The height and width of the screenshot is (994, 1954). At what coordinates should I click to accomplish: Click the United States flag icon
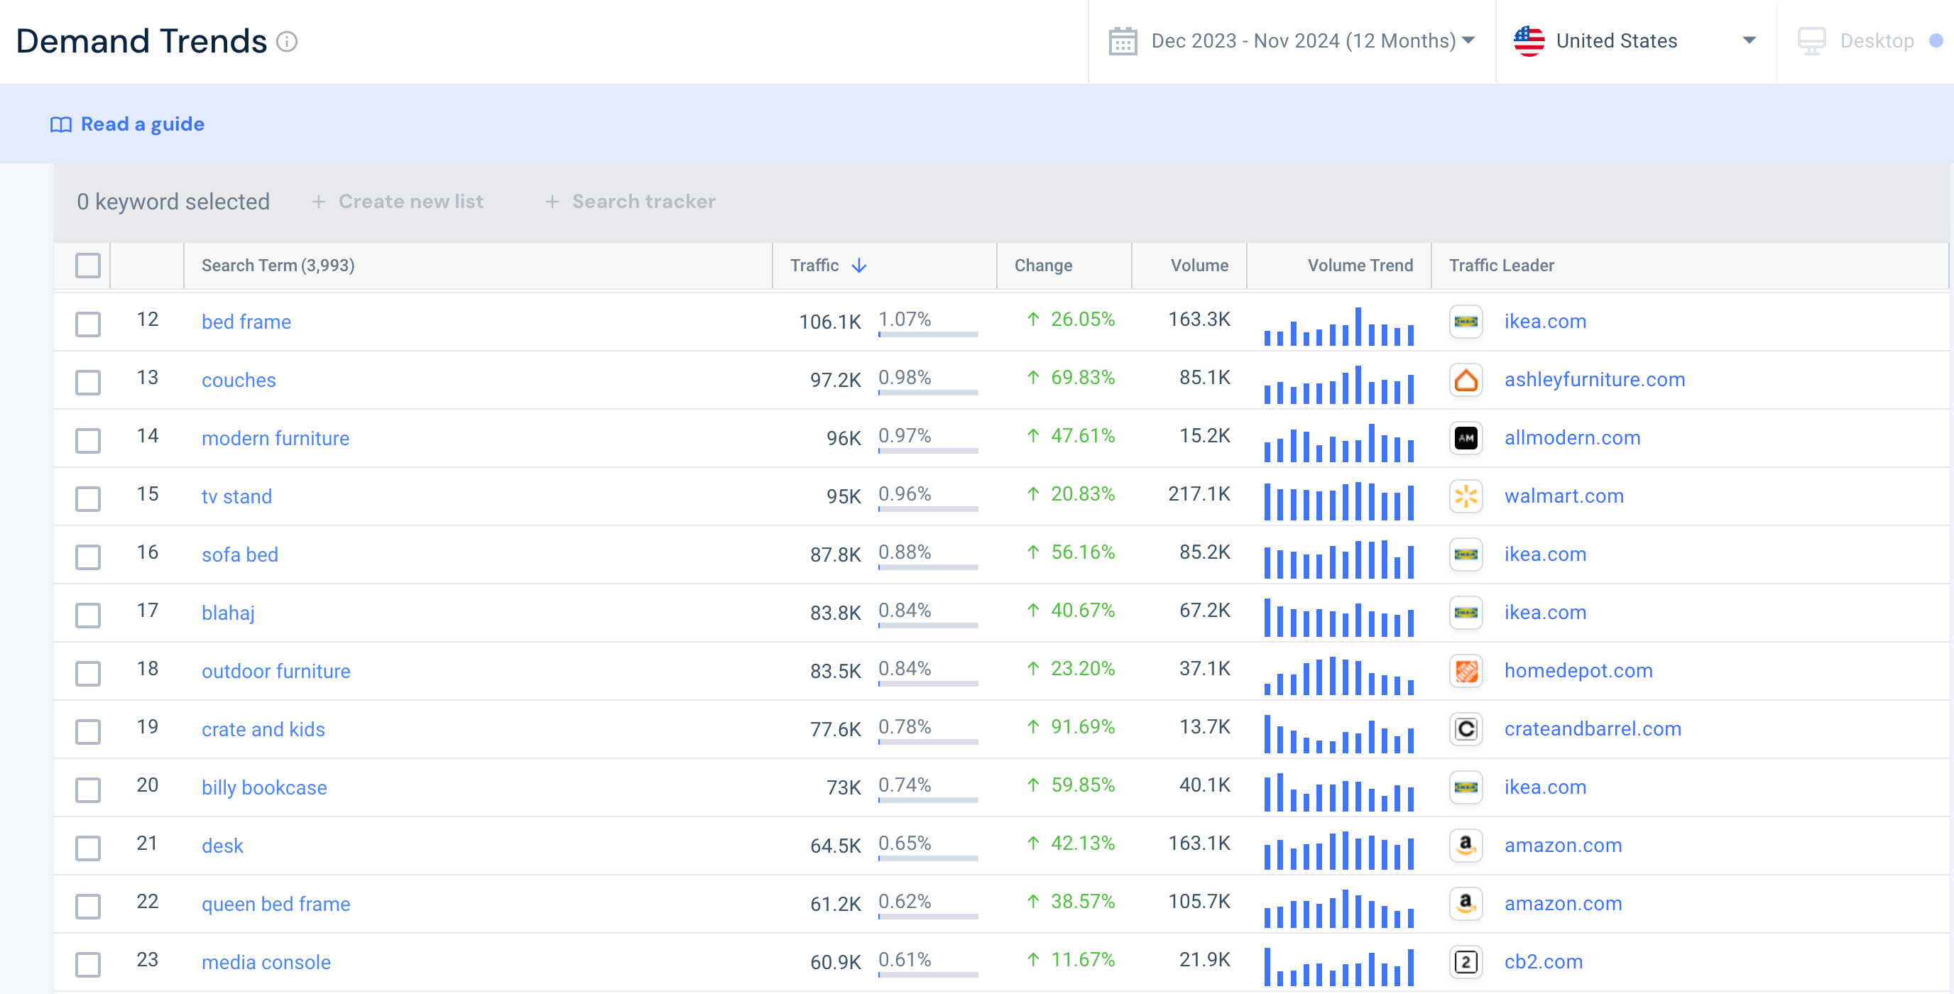pos(1529,40)
